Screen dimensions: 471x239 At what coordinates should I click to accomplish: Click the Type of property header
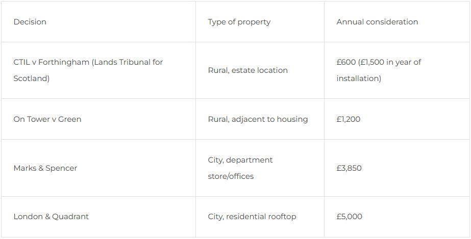tap(239, 22)
